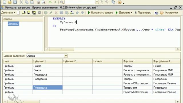Sort by the Счет column header
This screenshot has width=183, height=103.
(17, 61)
